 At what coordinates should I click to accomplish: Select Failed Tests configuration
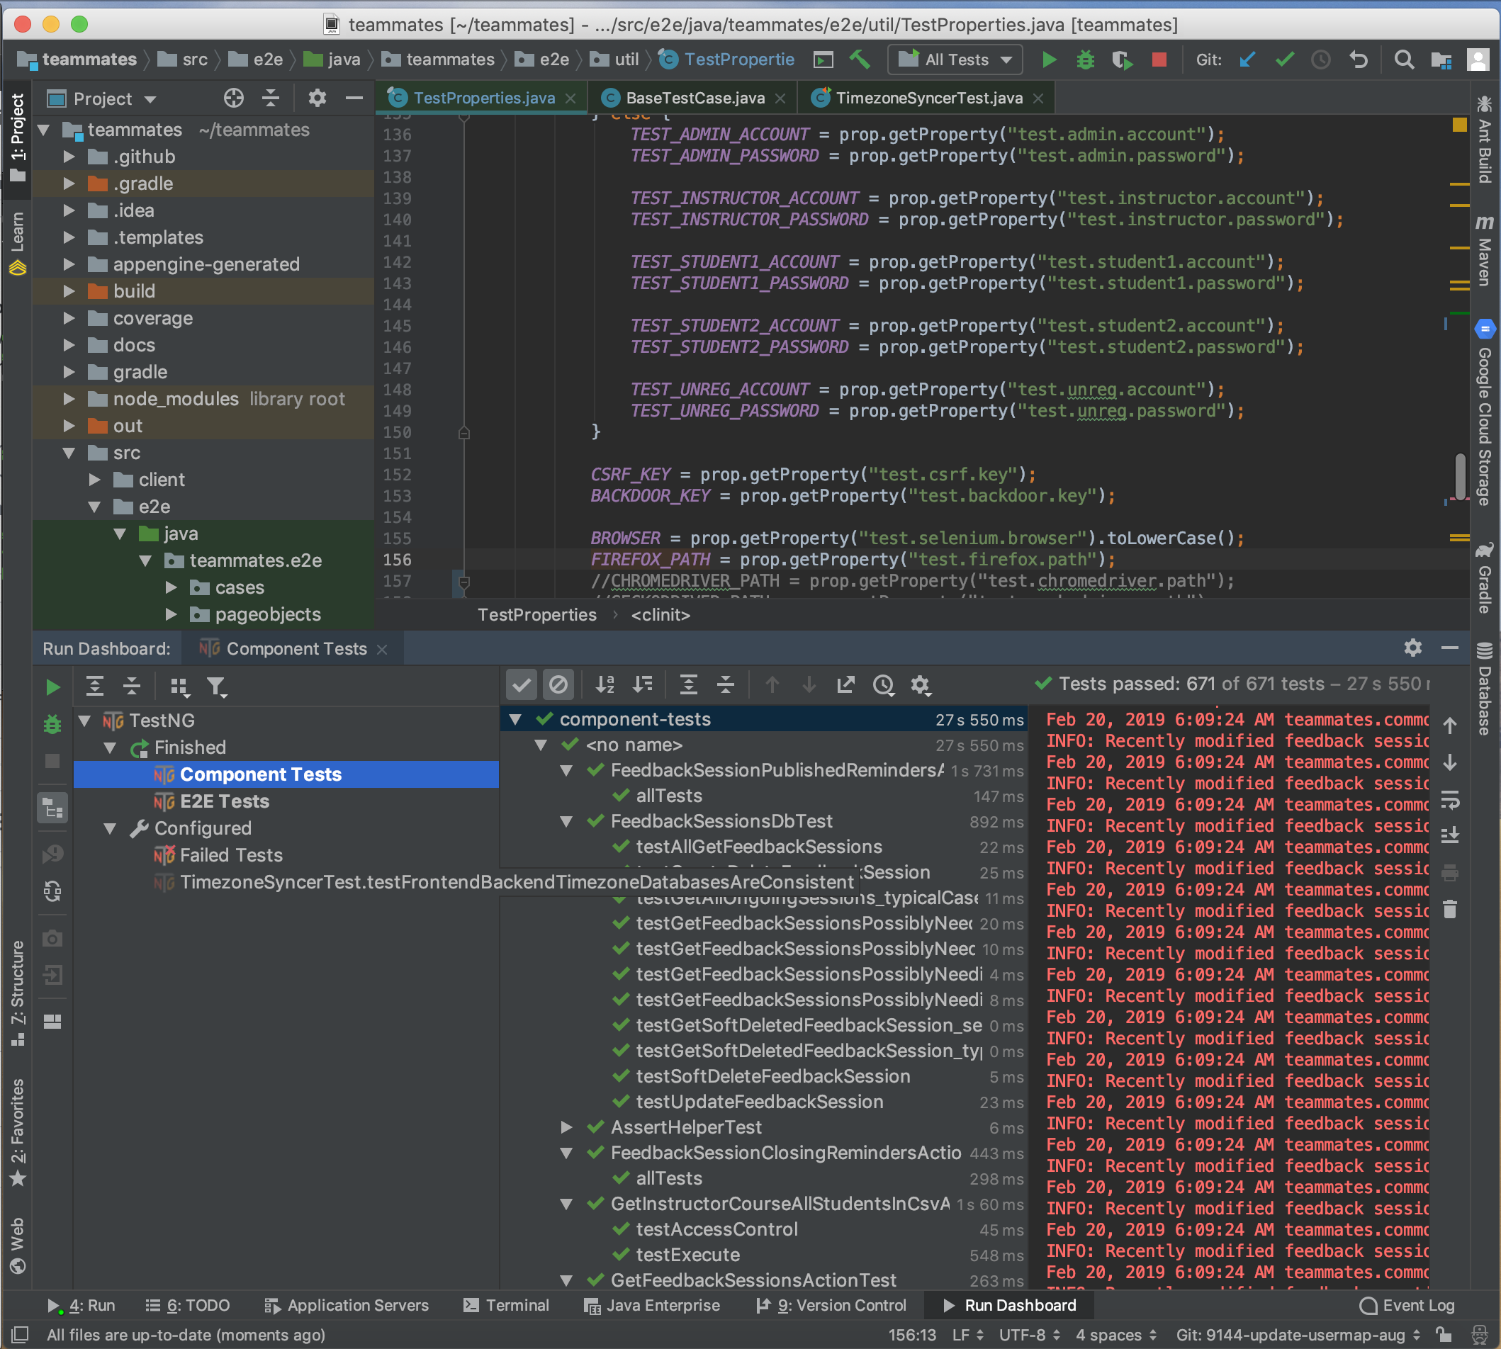pos(230,854)
